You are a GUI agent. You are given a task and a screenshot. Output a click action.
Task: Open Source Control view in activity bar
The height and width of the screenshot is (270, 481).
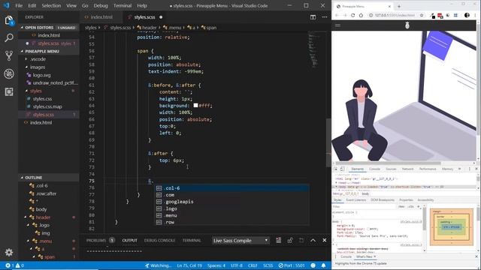[x=9, y=55]
